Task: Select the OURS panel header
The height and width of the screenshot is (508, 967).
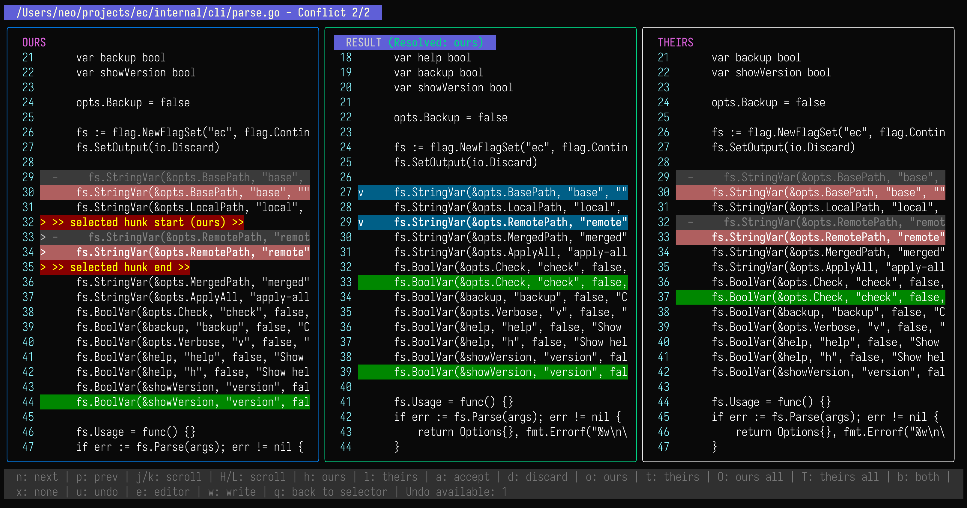Action: click(34, 43)
